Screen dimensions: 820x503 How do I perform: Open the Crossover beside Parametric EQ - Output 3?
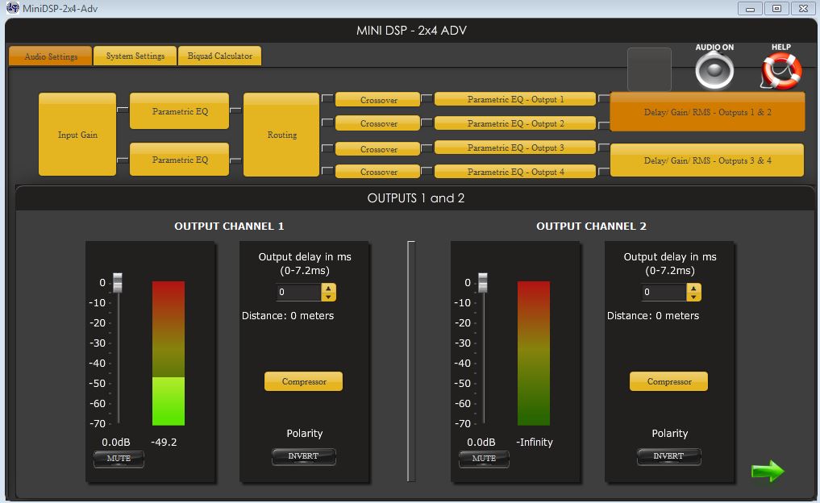click(x=377, y=149)
